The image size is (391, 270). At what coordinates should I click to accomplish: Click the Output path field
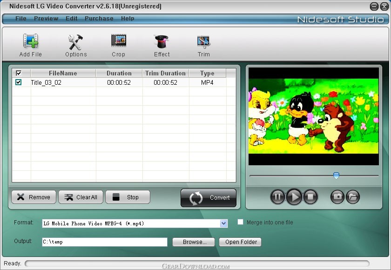click(x=105, y=242)
